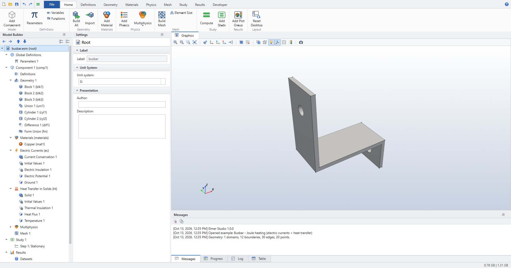Click into the Description text area
Image resolution: width=511 pixels, height=268 pixels.
coord(122,126)
